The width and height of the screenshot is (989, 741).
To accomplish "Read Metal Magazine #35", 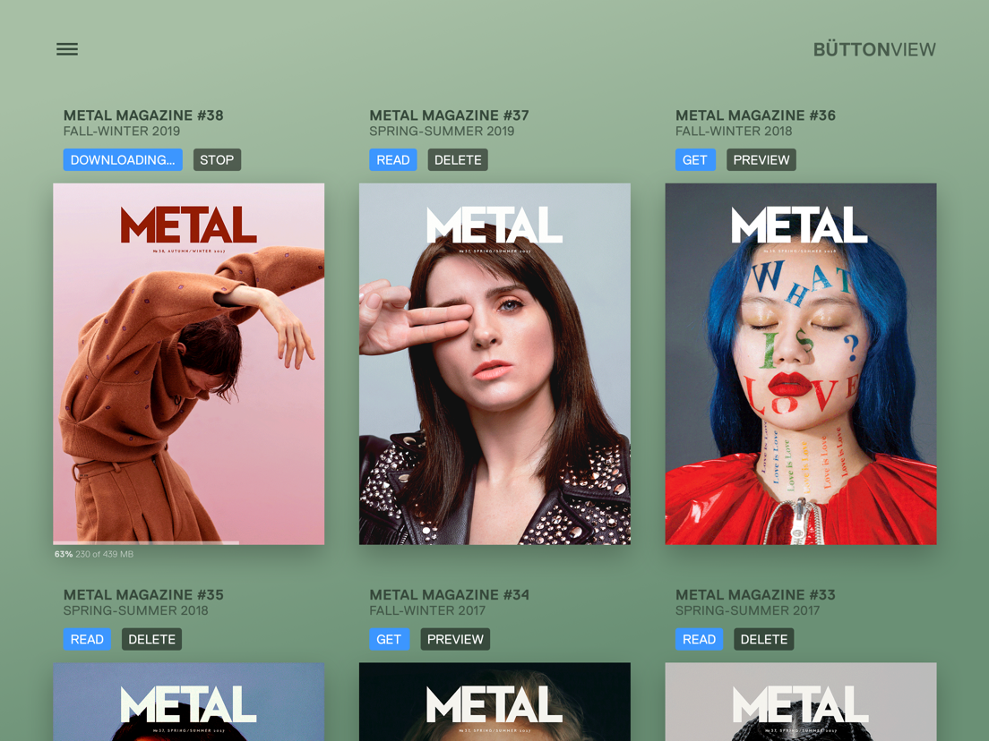I will tap(87, 639).
